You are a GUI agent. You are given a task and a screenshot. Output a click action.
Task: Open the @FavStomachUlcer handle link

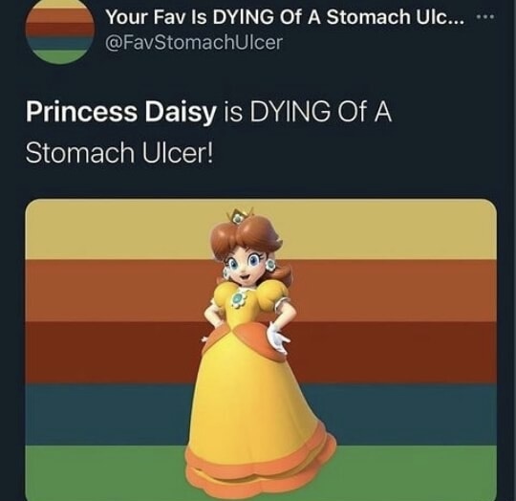[x=194, y=42]
